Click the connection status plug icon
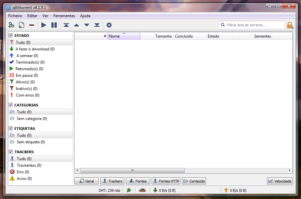301x199 pixels. (x=129, y=190)
